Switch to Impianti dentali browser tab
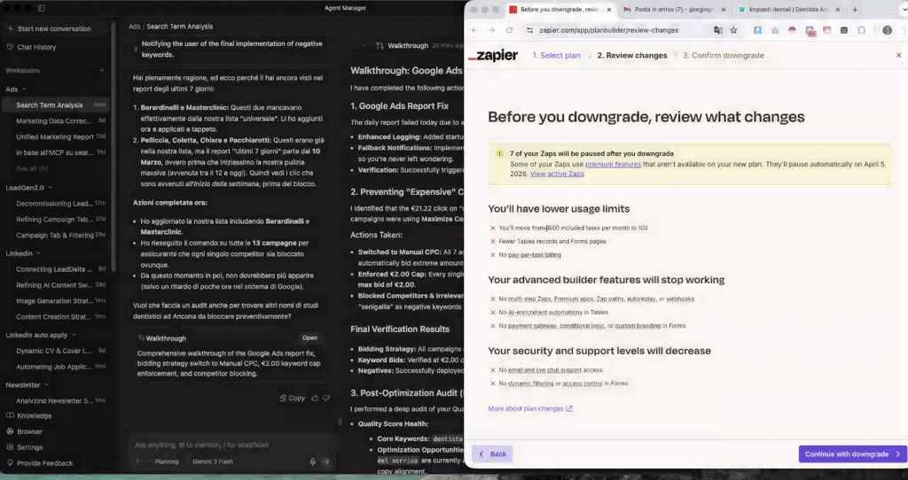908x480 pixels. (787, 9)
